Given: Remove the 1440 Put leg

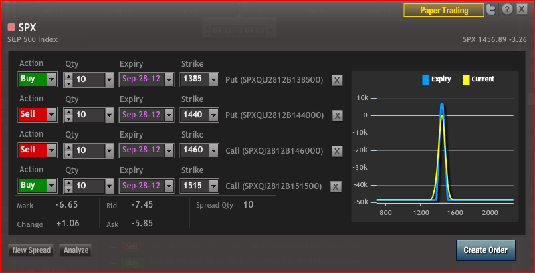Looking at the screenshot, I should click(x=338, y=116).
